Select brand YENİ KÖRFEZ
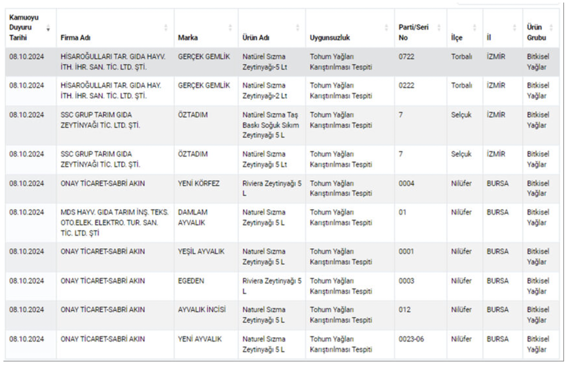570x367 pixels. 199,183
